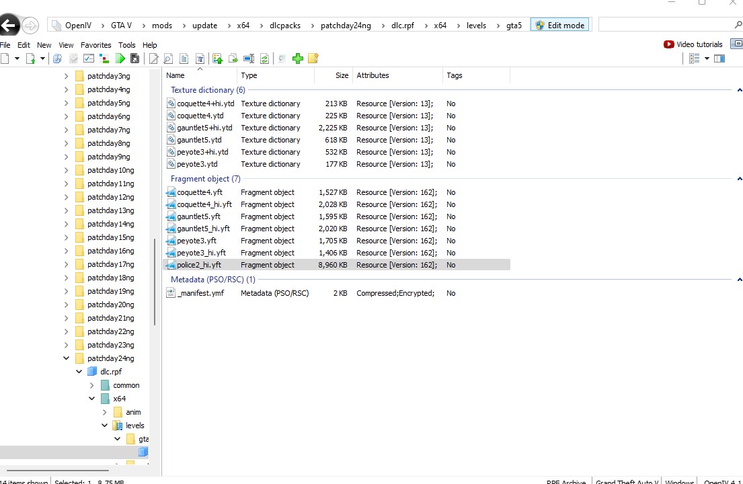Click the view page with magnifier icon
The image size is (743, 484).
click(168, 58)
